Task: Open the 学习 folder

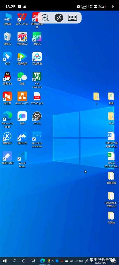Action: click(111, 118)
